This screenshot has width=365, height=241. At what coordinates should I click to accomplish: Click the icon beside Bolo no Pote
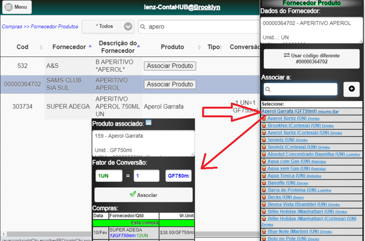click(264, 238)
